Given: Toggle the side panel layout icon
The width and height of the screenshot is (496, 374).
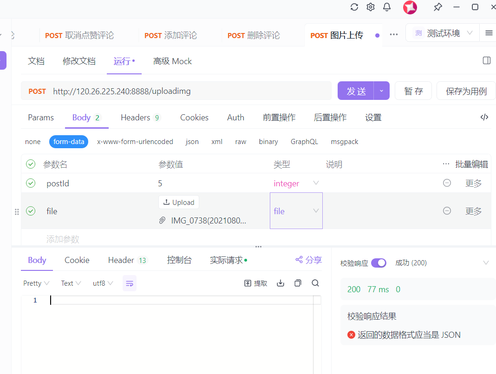Looking at the screenshot, I should (x=486, y=61).
